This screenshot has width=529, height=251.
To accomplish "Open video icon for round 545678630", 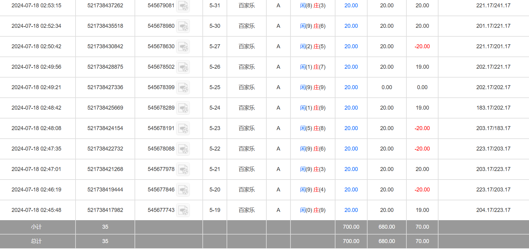I will (x=183, y=47).
